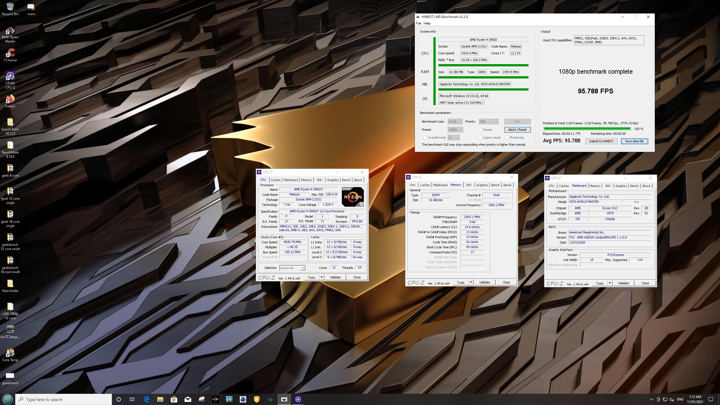Click the CPU-Z taskbar icon
The image size is (720, 405).
coord(298,399)
